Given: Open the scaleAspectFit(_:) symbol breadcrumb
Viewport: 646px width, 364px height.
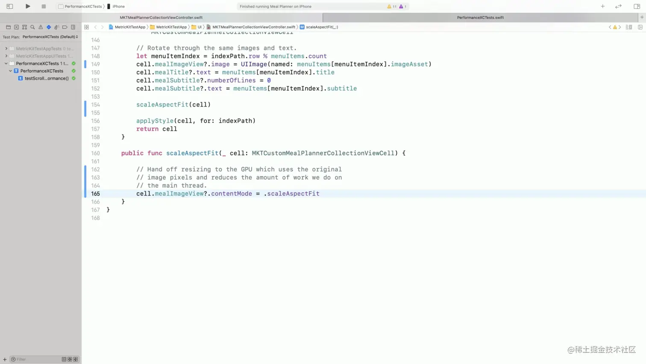Looking at the screenshot, I should [x=319, y=27].
